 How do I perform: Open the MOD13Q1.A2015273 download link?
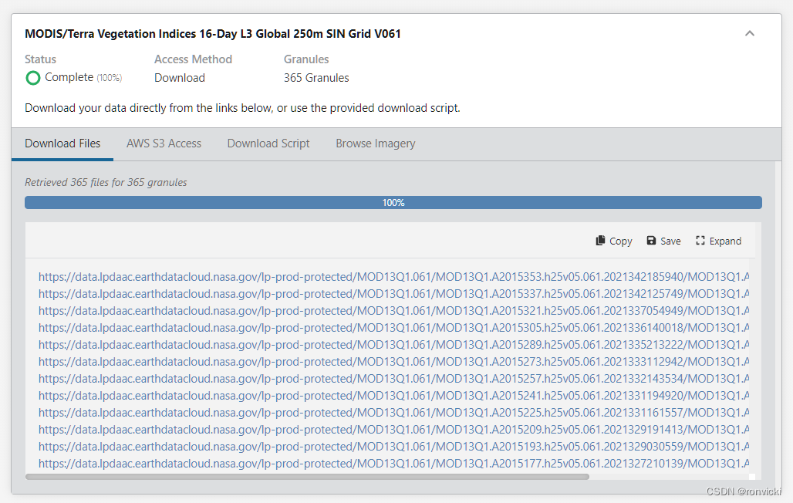(x=393, y=362)
